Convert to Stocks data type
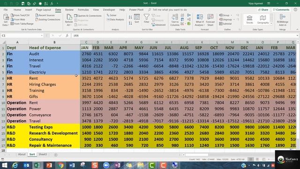300x169 pixels. tap(249, 19)
